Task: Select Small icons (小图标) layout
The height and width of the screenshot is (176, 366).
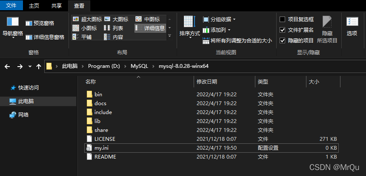Action: pos(85,28)
